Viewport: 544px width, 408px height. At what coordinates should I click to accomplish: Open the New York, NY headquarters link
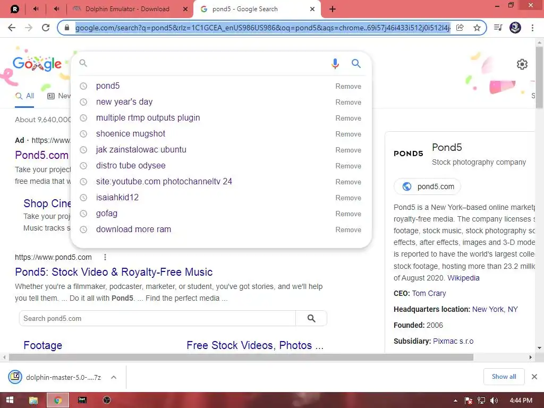[495, 310]
